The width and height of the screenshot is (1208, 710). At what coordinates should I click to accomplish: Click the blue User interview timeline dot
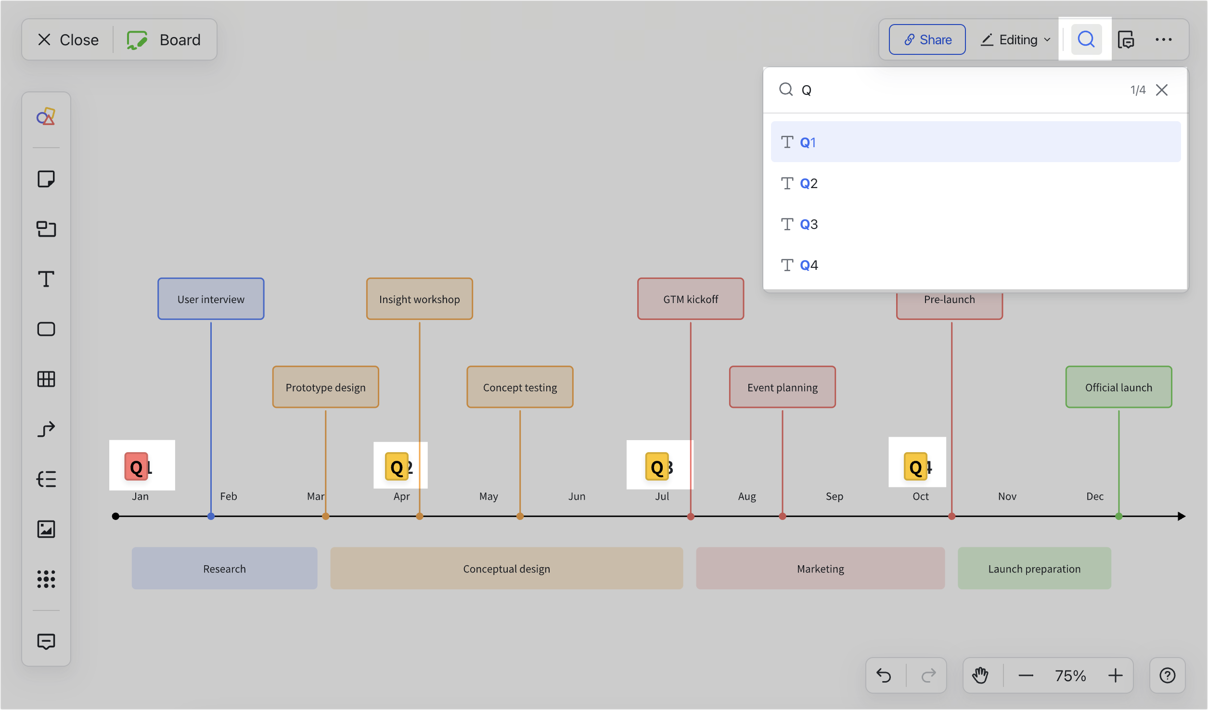(211, 516)
